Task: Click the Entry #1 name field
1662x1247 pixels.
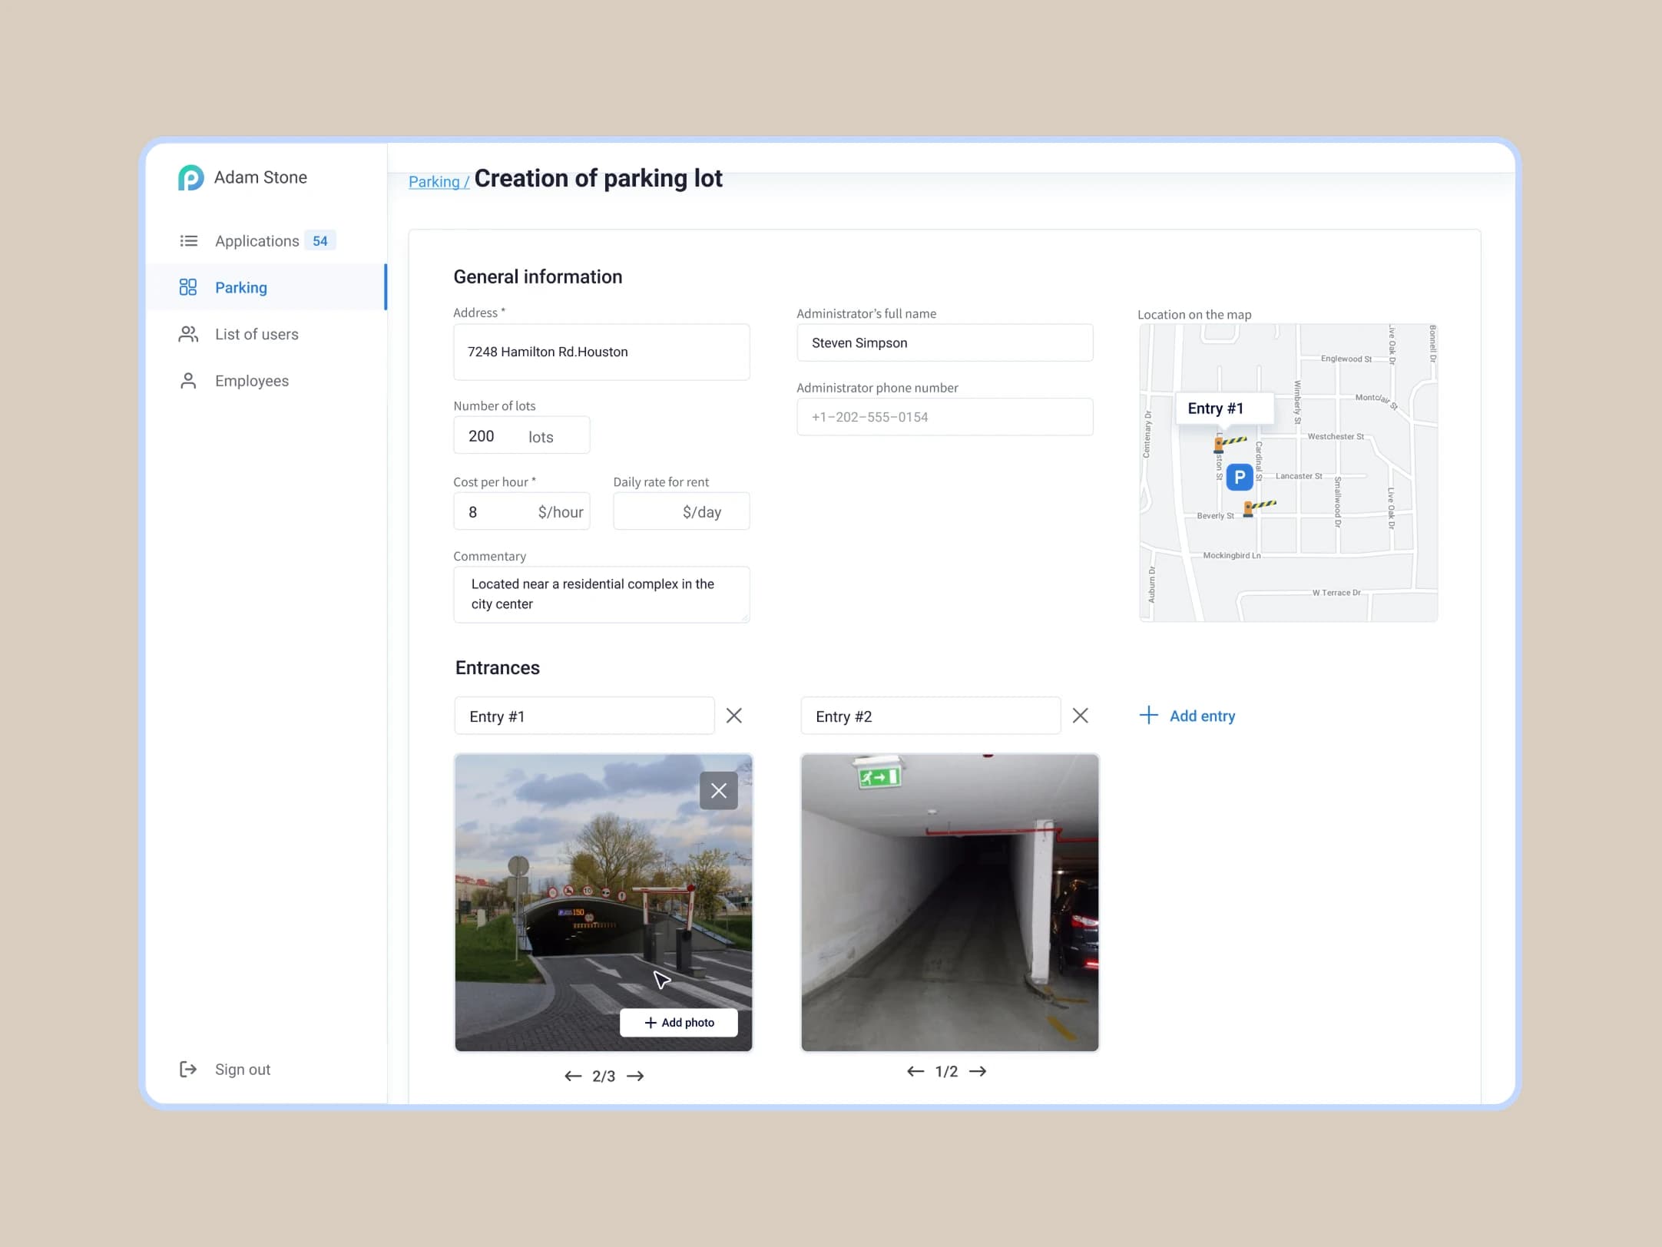Action: pyautogui.click(x=584, y=716)
